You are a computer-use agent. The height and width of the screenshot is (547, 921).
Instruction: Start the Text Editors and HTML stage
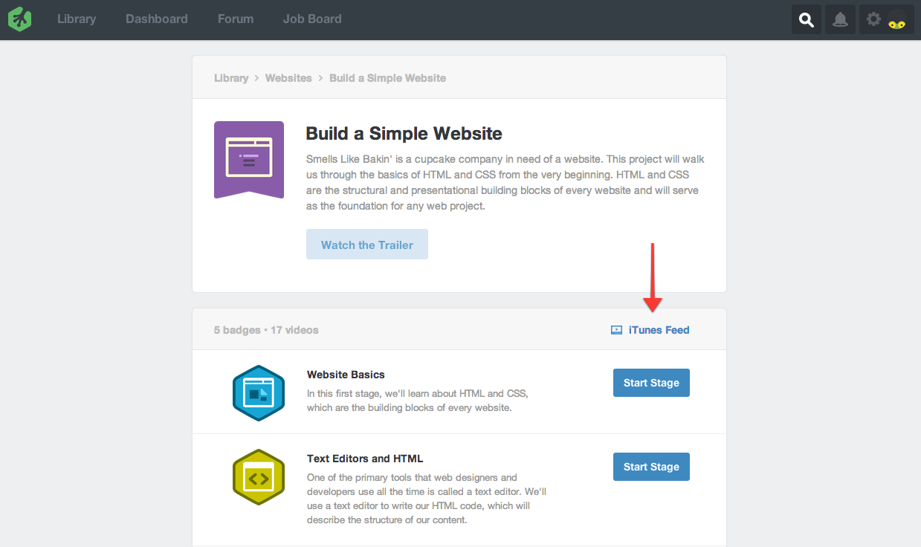[651, 467]
